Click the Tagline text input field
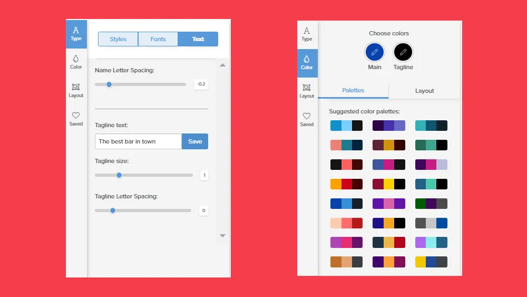The height and width of the screenshot is (297, 527). [x=139, y=141]
